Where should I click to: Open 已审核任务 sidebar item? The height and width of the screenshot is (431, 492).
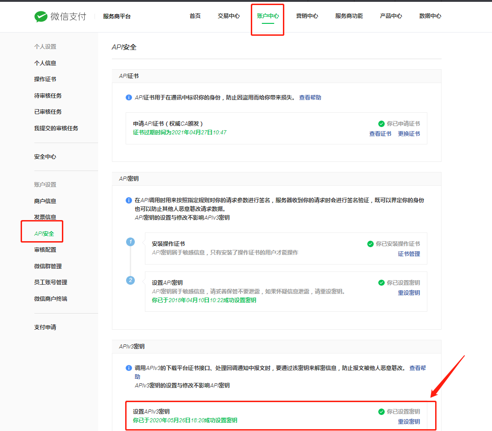coord(48,112)
